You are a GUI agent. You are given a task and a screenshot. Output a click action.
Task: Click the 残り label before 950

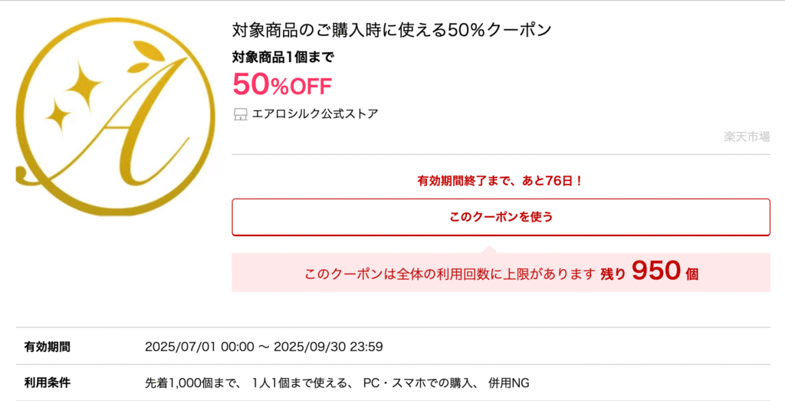613,274
